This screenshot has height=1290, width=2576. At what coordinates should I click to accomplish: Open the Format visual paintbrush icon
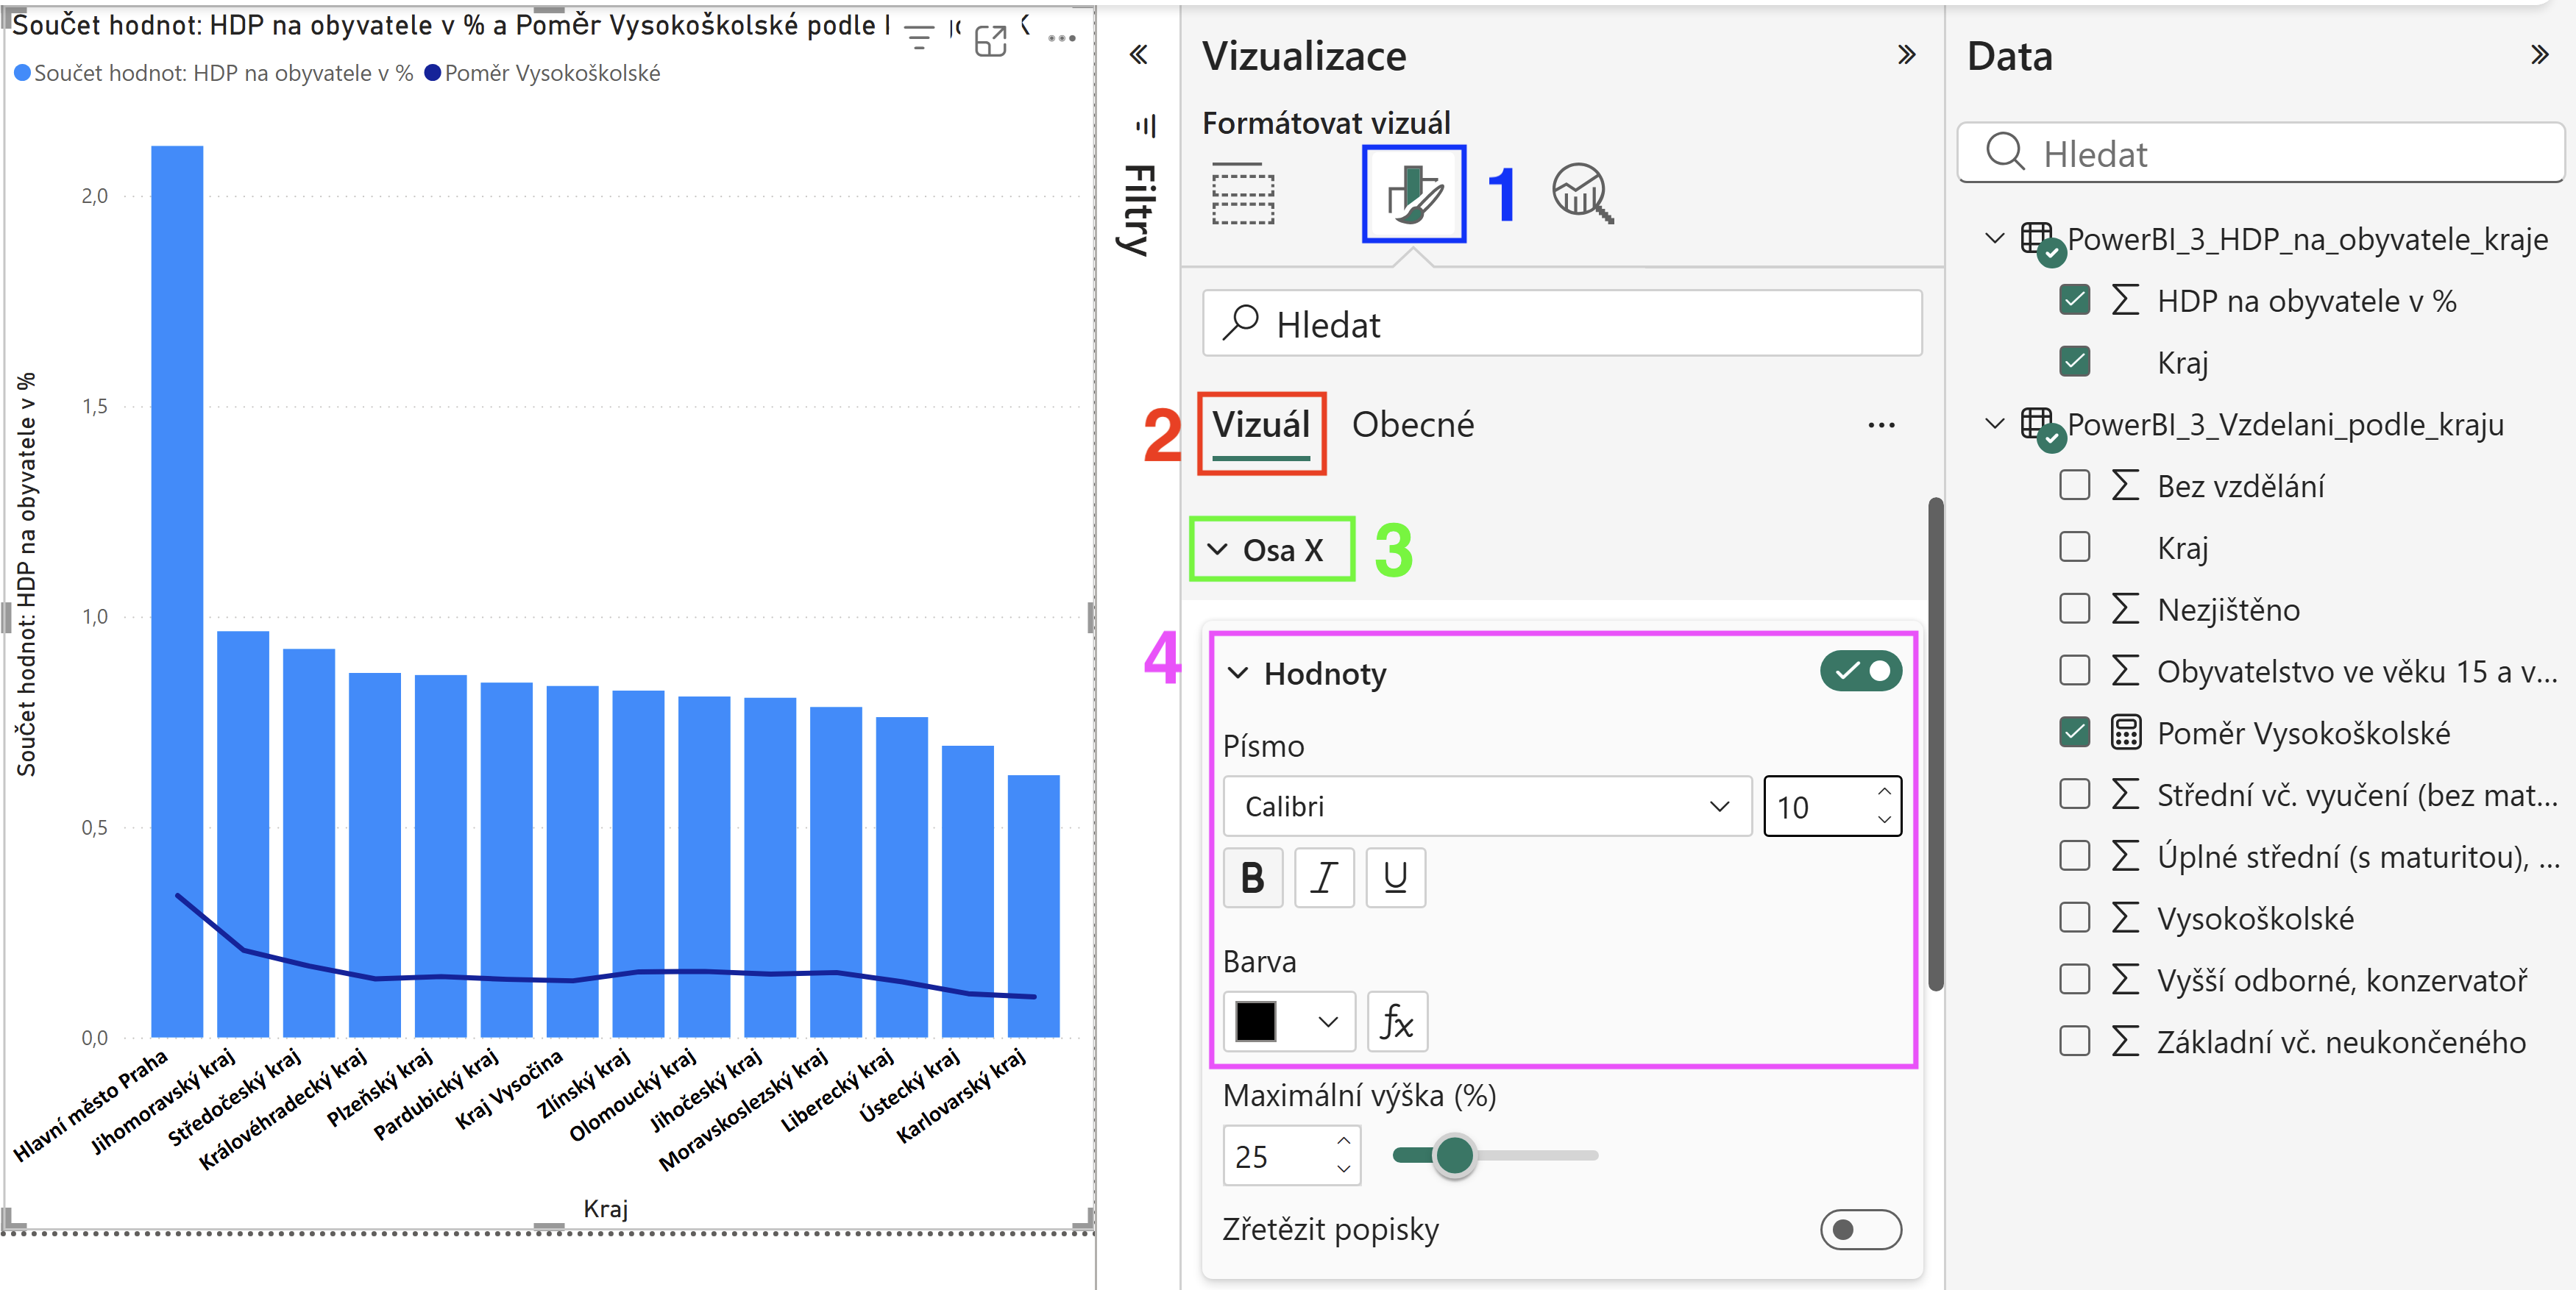[x=1413, y=194]
